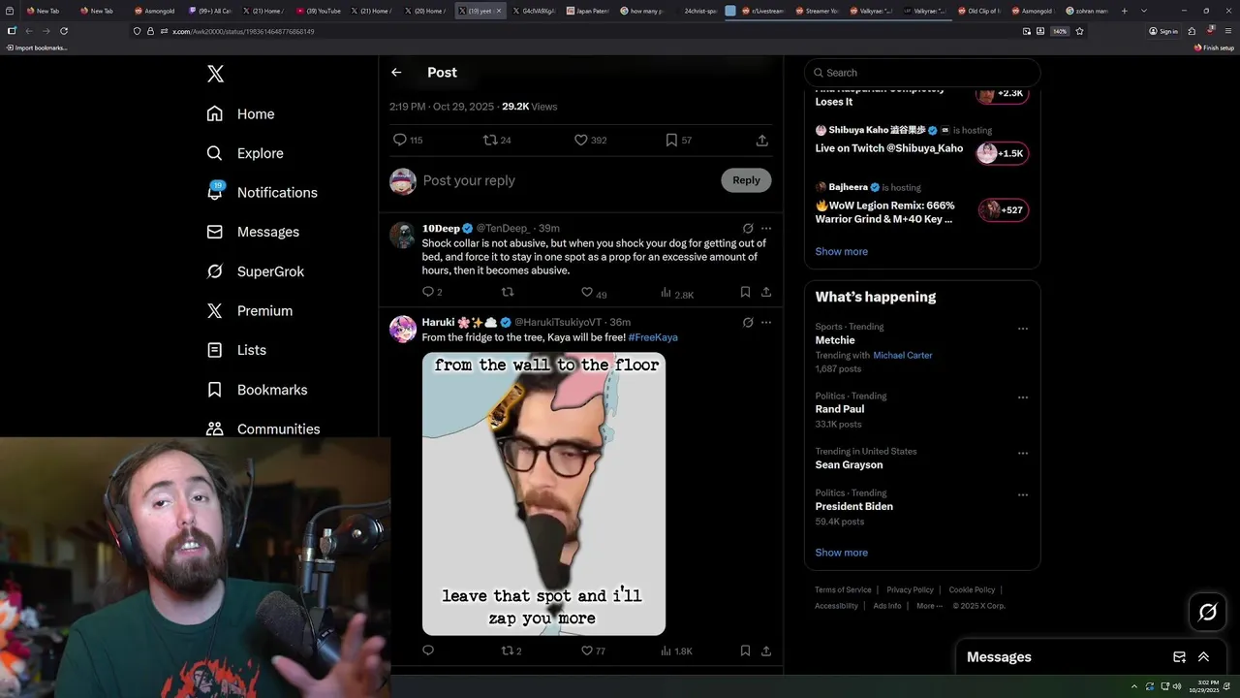Open more options on Haruki's reply

[766, 322]
